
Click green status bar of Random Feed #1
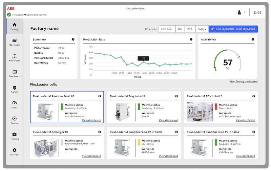click(216, 142)
